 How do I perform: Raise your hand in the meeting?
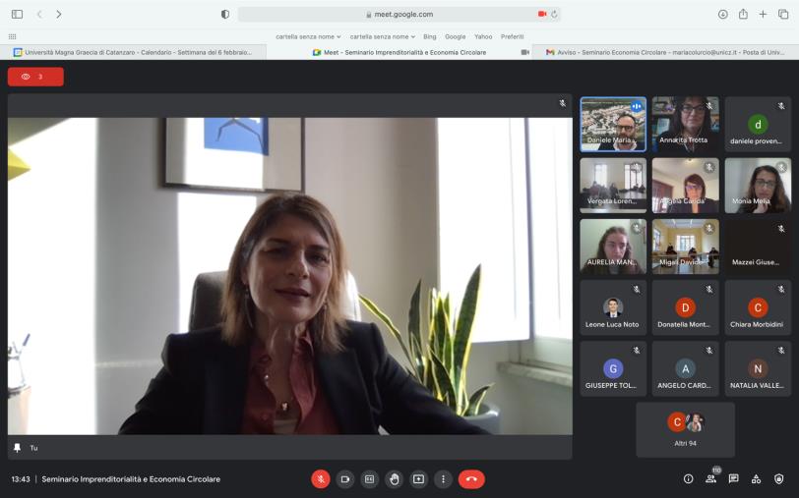tap(395, 479)
